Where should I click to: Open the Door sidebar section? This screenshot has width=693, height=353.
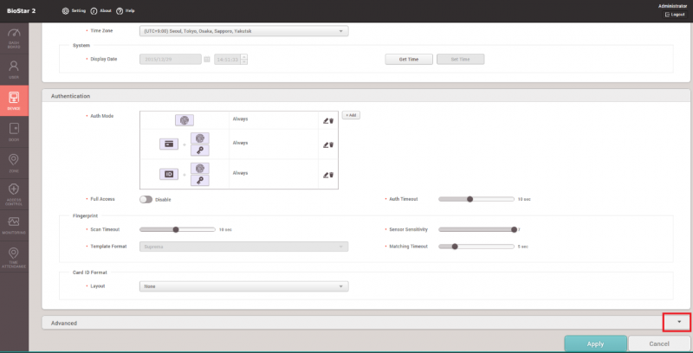pyautogui.click(x=14, y=132)
